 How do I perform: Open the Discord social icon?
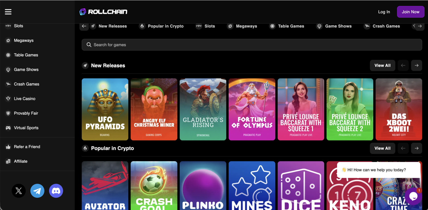click(x=56, y=191)
